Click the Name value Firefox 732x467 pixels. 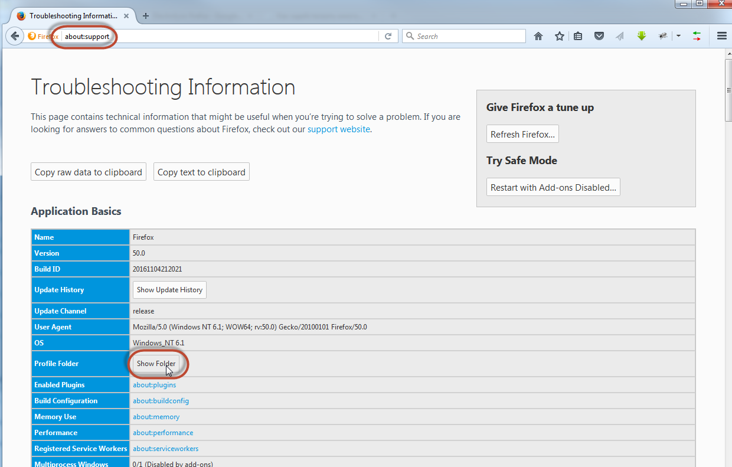pyautogui.click(x=143, y=237)
